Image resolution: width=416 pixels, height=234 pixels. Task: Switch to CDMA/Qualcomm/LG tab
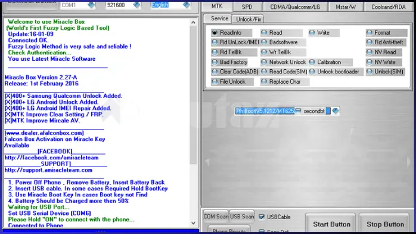[295, 7]
